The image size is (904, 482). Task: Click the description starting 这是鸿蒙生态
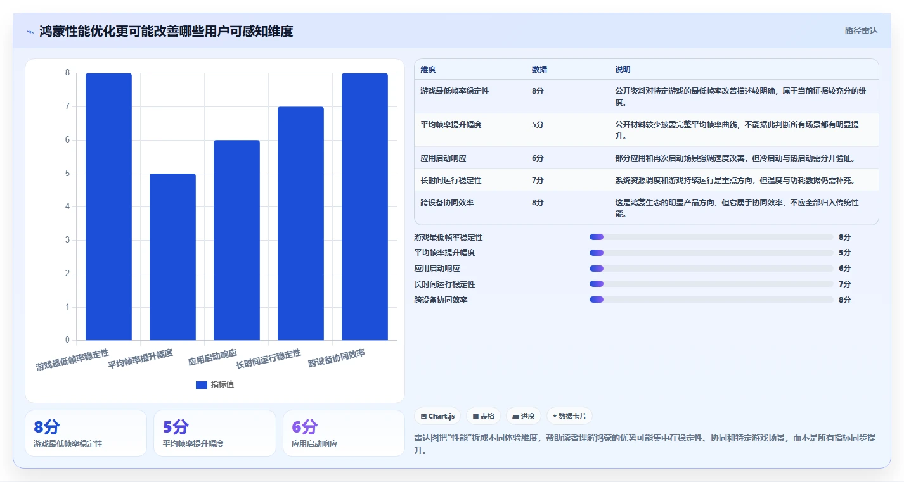pos(737,208)
